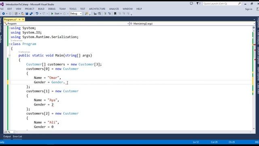The image size is (259, 146).
Task: Open the Toolbox side panel tab
Action: pos(1,39)
